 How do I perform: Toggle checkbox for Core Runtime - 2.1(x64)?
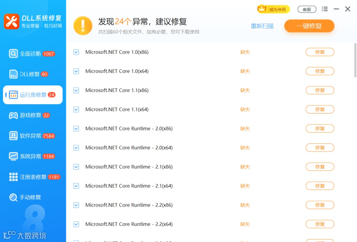pyautogui.click(x=76, y=186)
